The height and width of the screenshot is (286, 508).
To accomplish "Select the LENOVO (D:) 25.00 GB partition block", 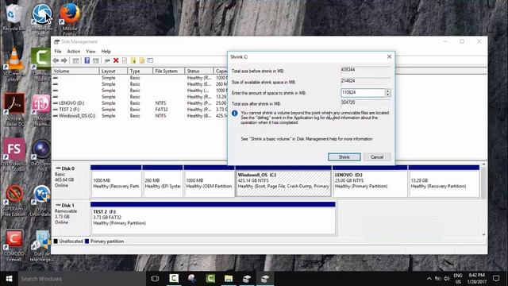I will click(x=370, y=181).
